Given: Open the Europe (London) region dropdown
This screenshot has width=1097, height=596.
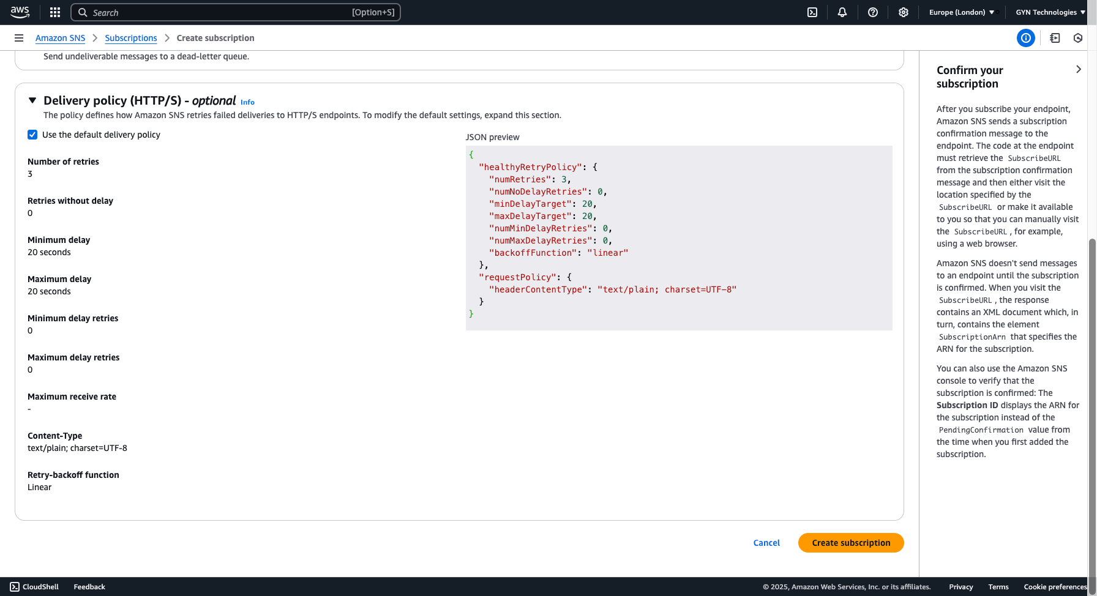Looking at the screenshot, I should [960, 12].
